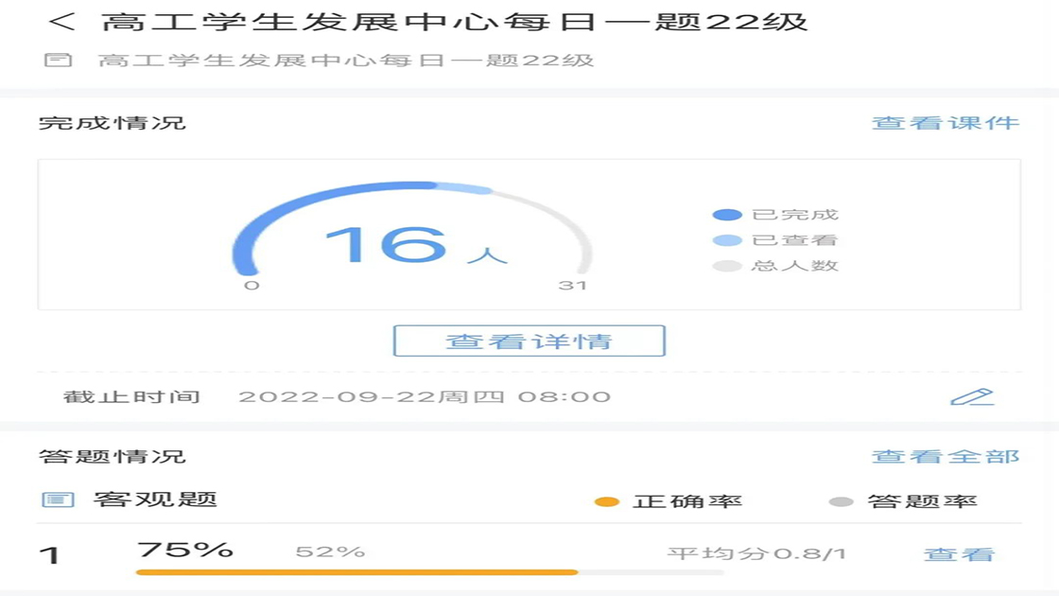Select the question 1 row number
The height and width of the screenshot is (596, 1059).
pyautogui.click(x=49, y=555)
